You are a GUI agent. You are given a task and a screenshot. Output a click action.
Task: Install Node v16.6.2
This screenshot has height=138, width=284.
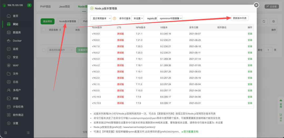point(250,53)
